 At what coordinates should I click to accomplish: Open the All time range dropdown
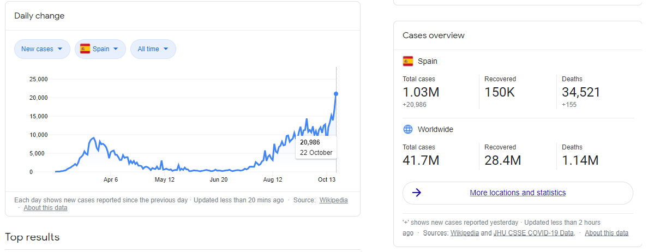(x=153, y=49)
